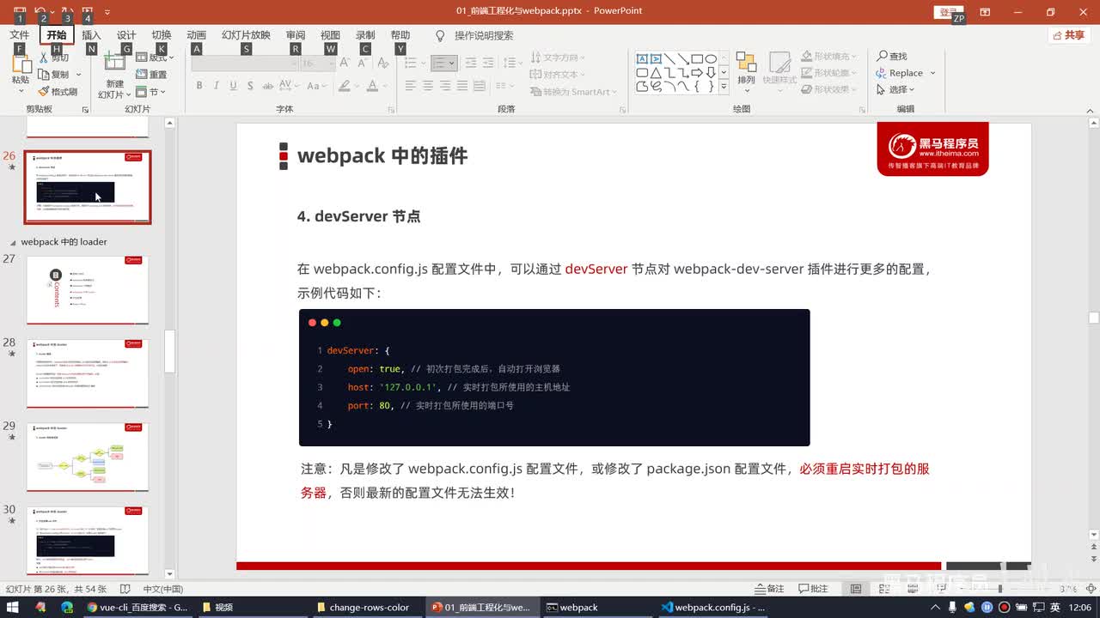Open the Animations (动画) tab

tap(197, 35)
